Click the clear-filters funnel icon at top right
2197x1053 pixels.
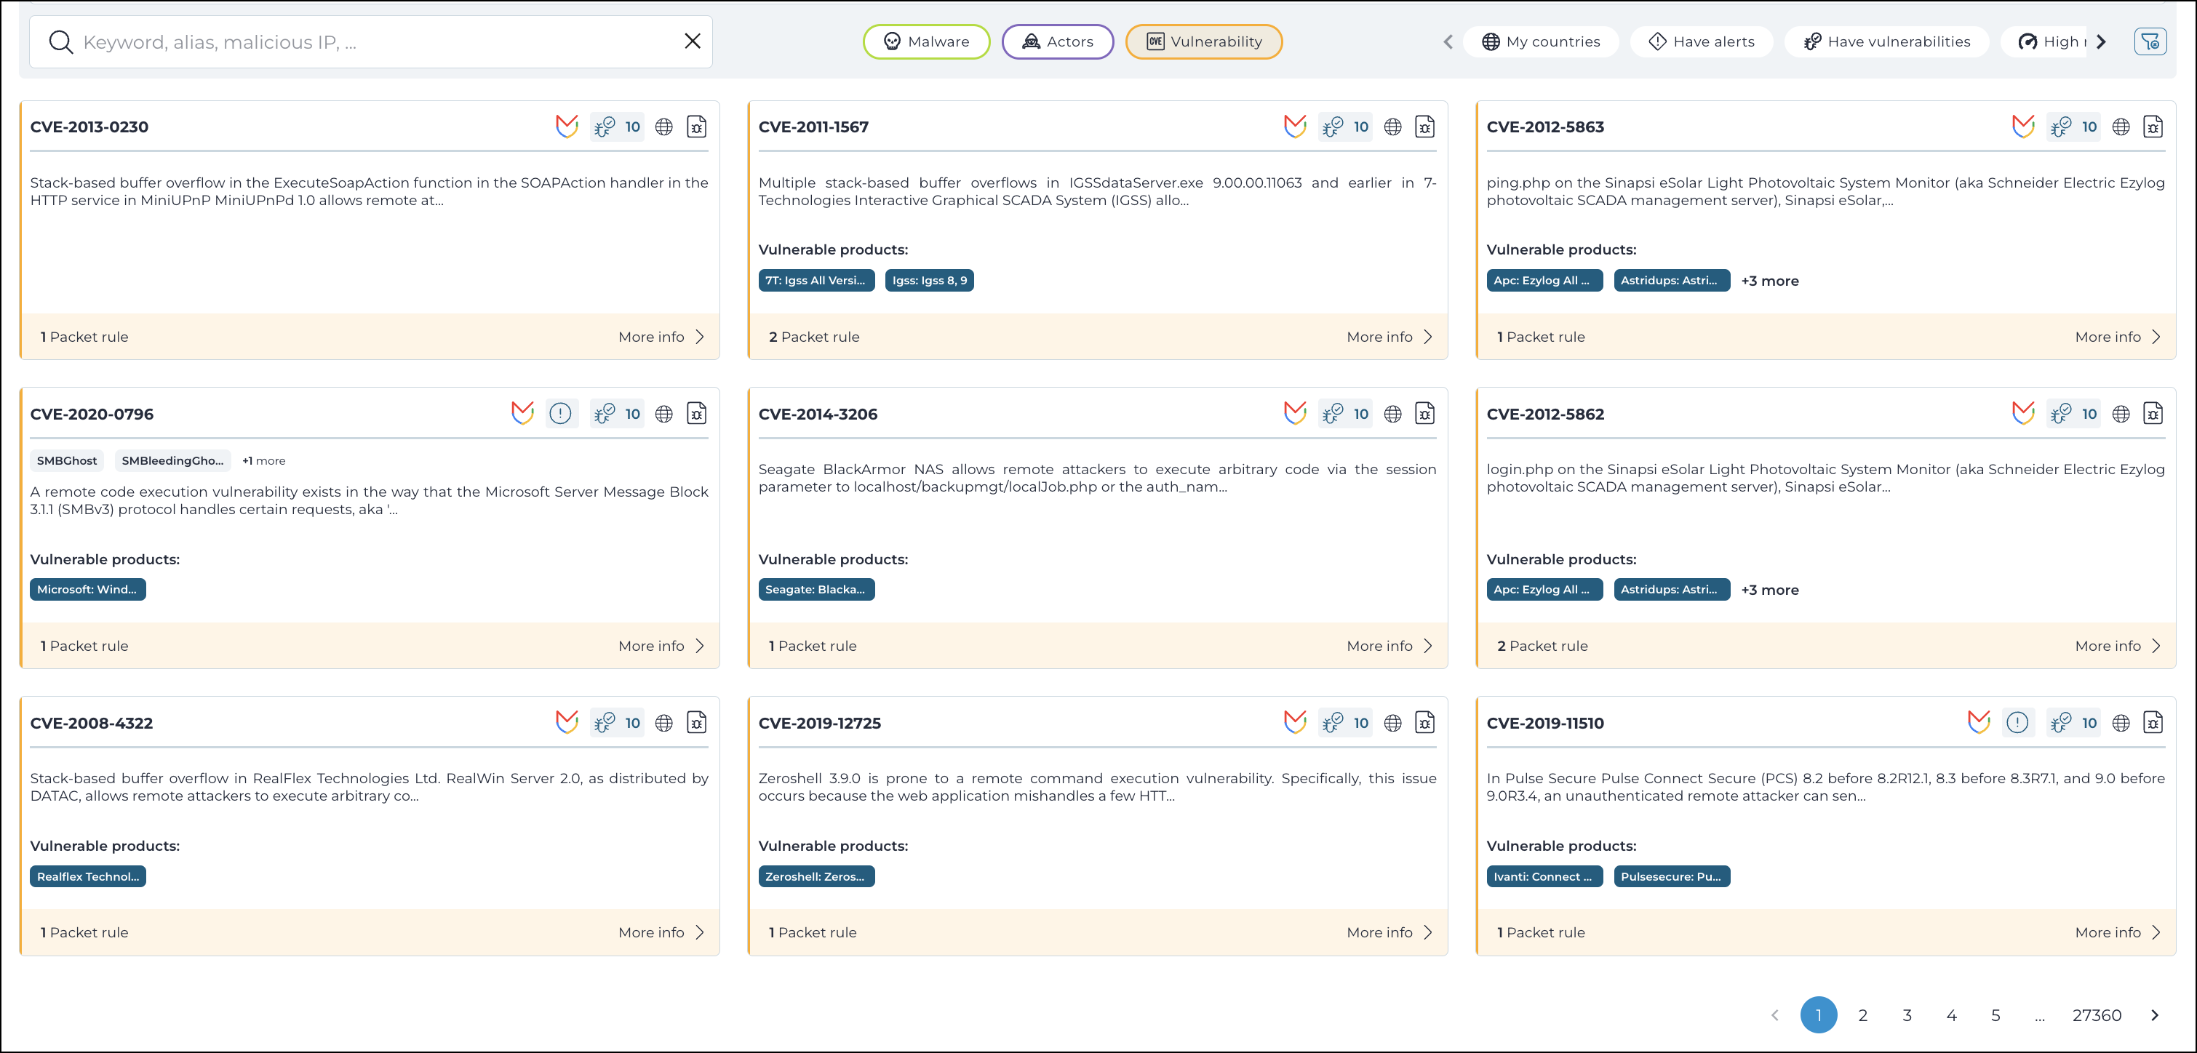click(2151, 41)
